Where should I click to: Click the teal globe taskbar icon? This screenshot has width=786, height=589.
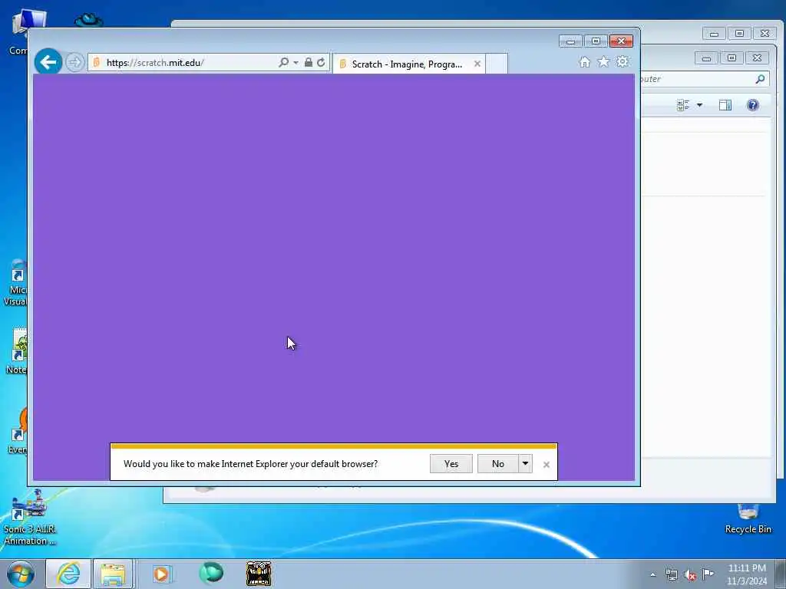coord(210,573)
